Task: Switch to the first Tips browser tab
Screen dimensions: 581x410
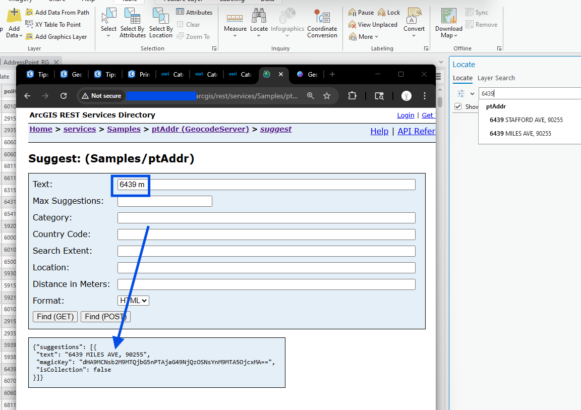Action: click(x=38, y=75)
